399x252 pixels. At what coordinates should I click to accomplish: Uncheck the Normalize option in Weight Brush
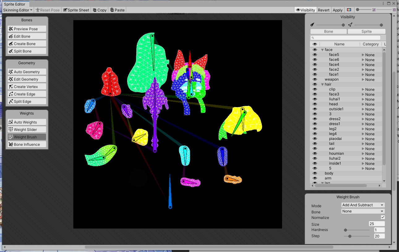[x=383, y=217]
